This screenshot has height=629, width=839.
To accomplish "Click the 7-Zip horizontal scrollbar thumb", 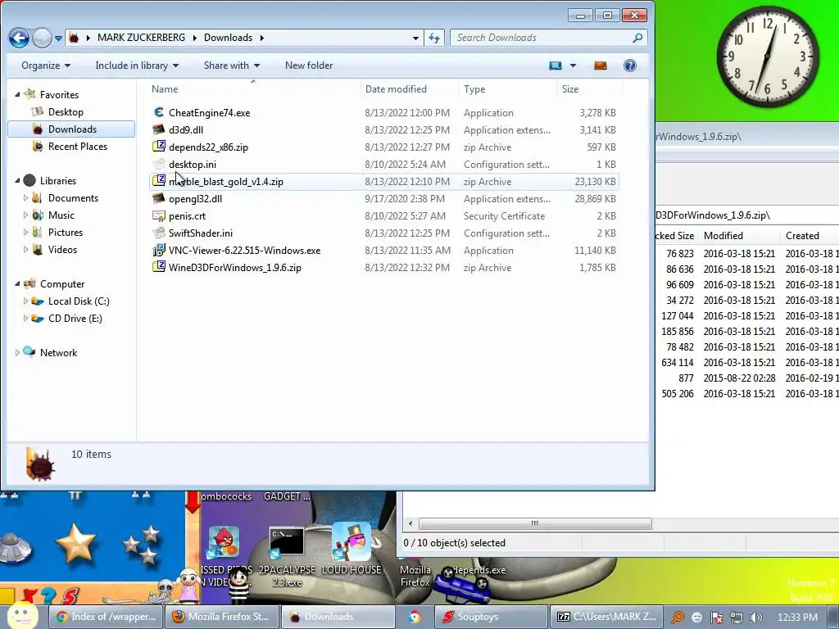I will pos(535,523).
